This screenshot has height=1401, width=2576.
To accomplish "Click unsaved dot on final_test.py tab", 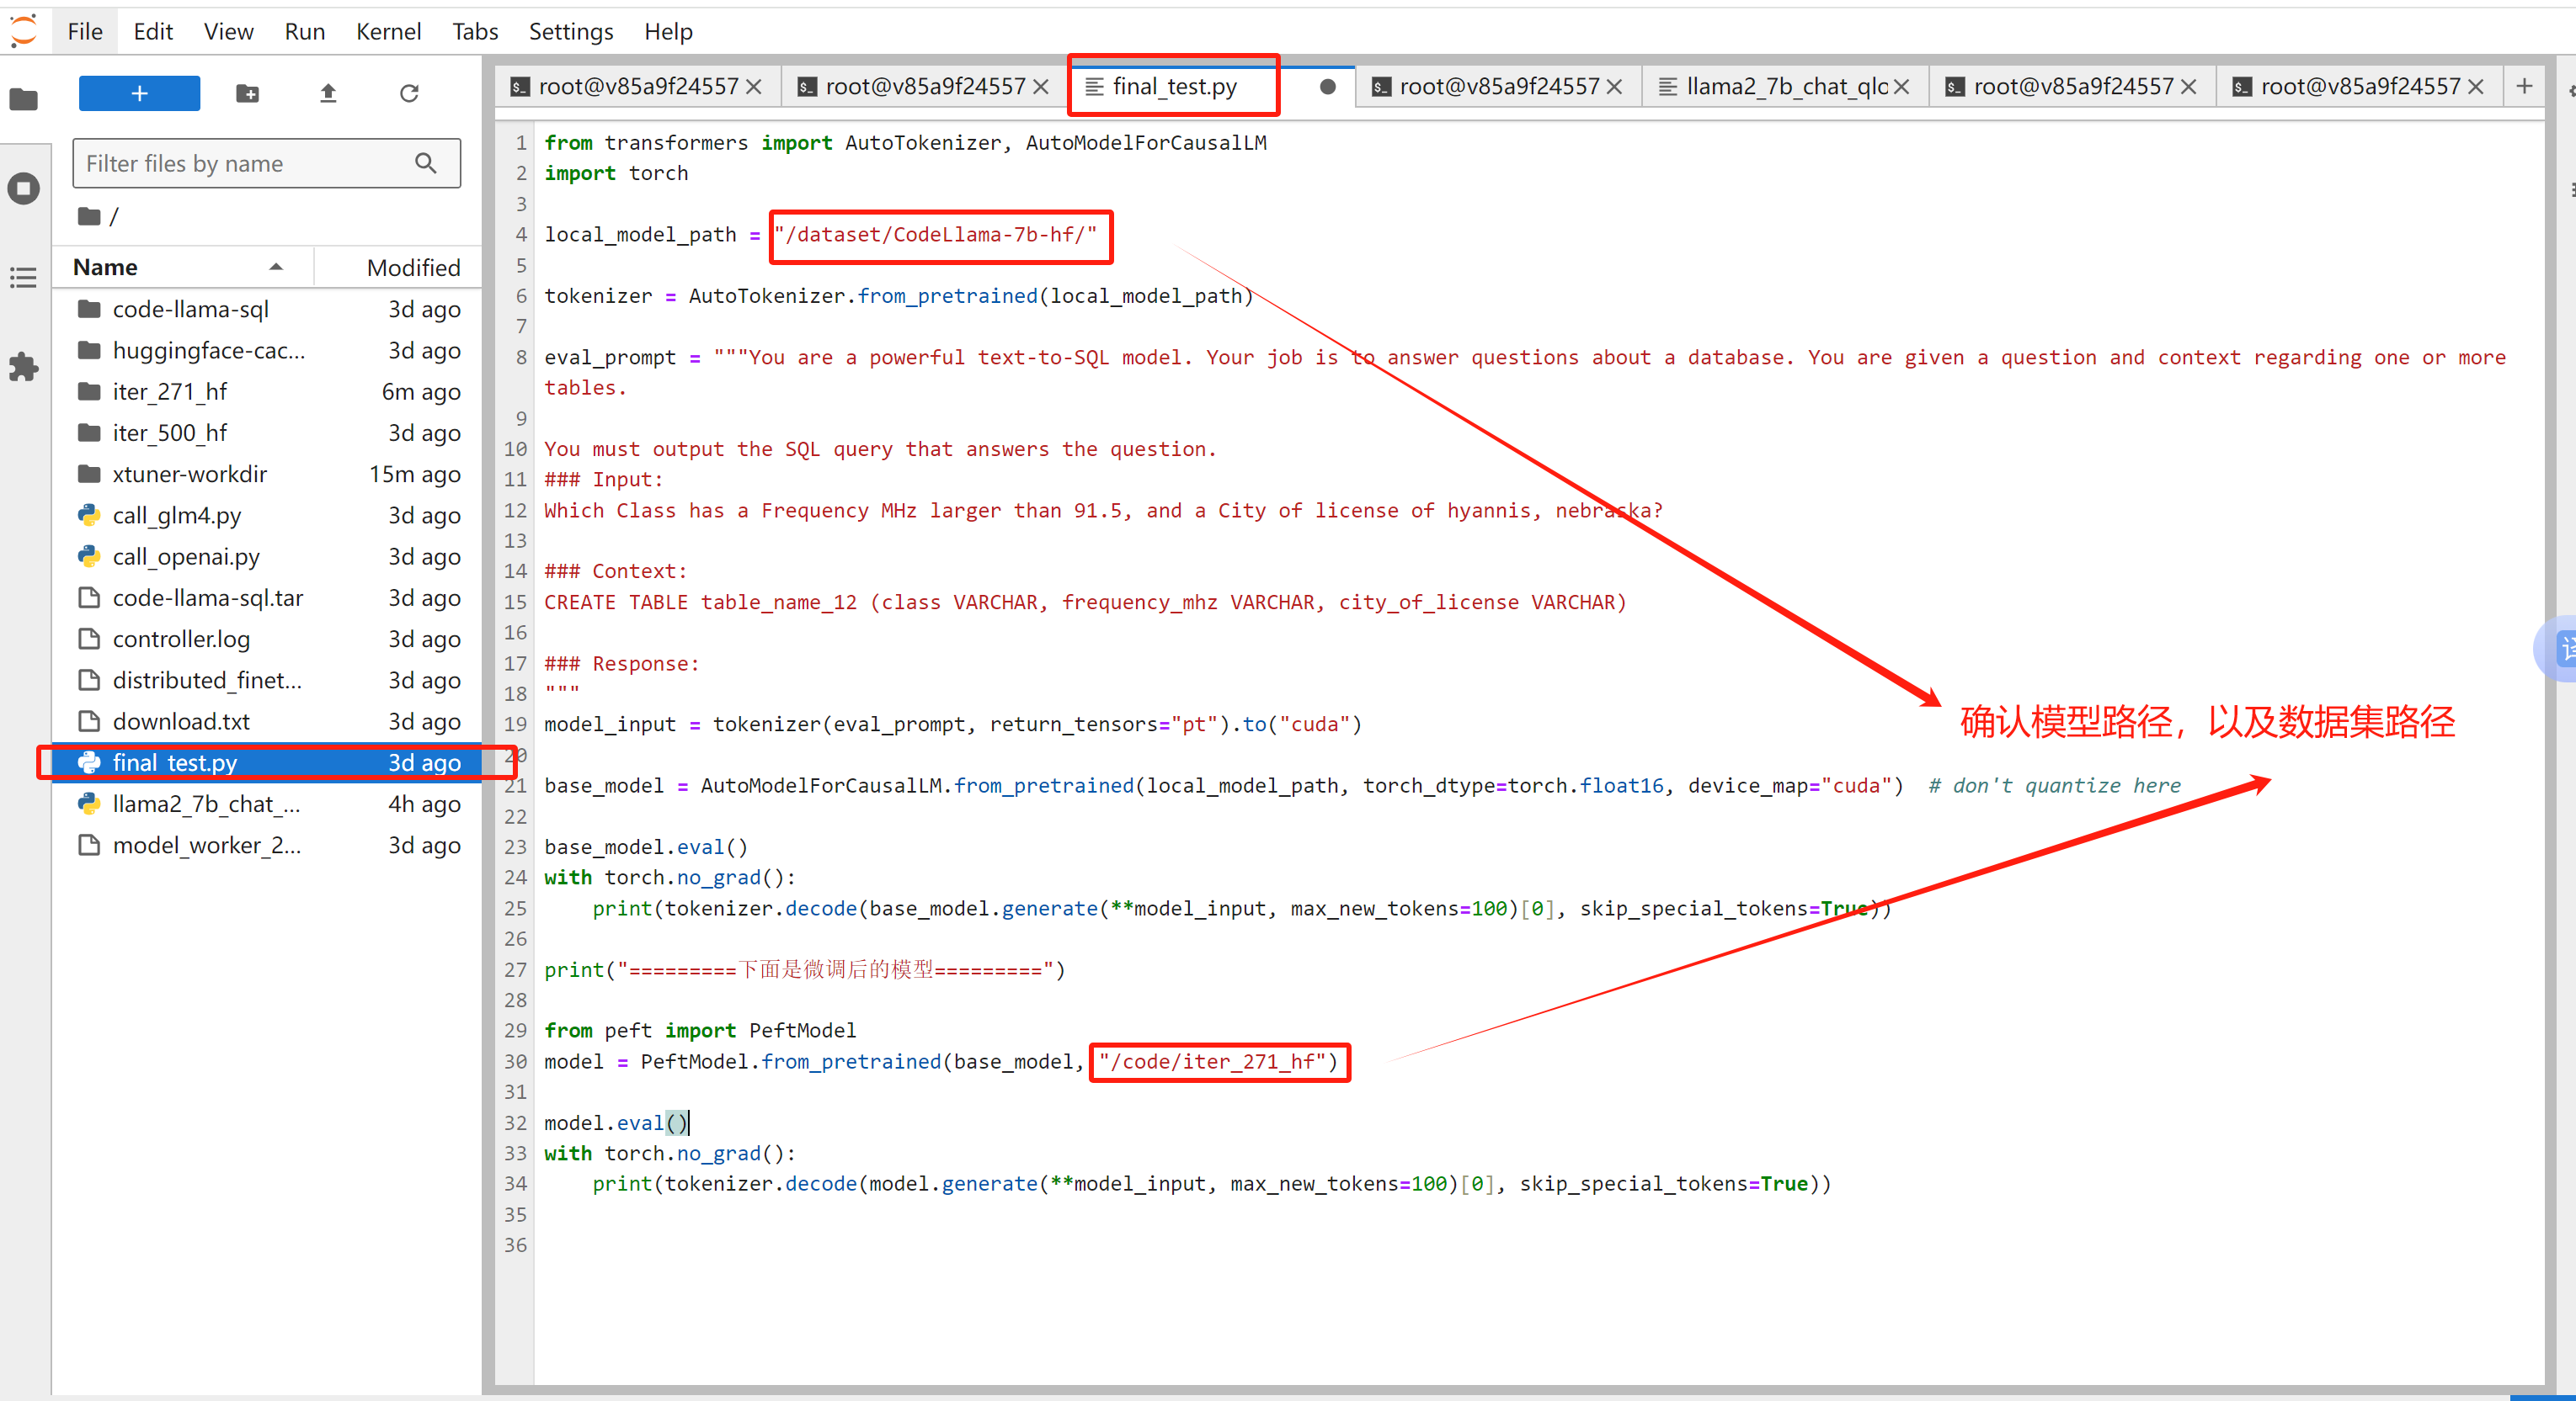I will [x=1327, y=87].
